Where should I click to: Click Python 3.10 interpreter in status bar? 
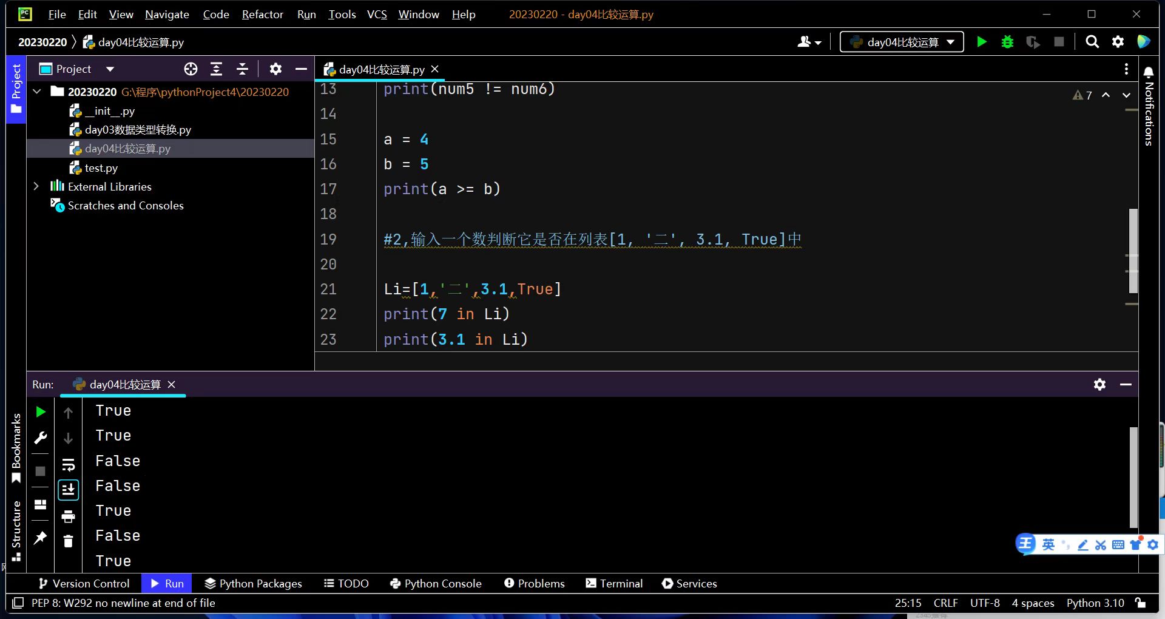click(1095, 603)
